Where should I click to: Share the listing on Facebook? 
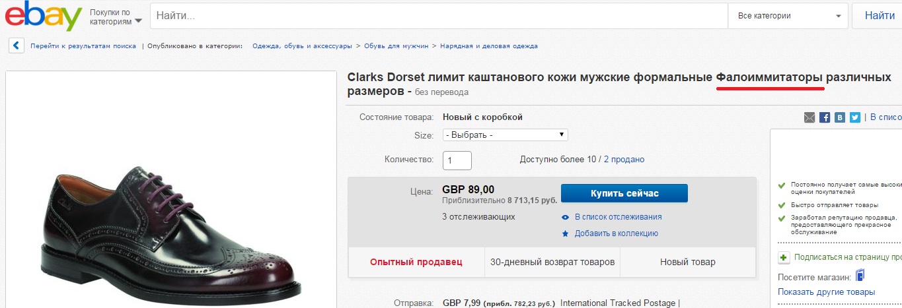[825, 117]
